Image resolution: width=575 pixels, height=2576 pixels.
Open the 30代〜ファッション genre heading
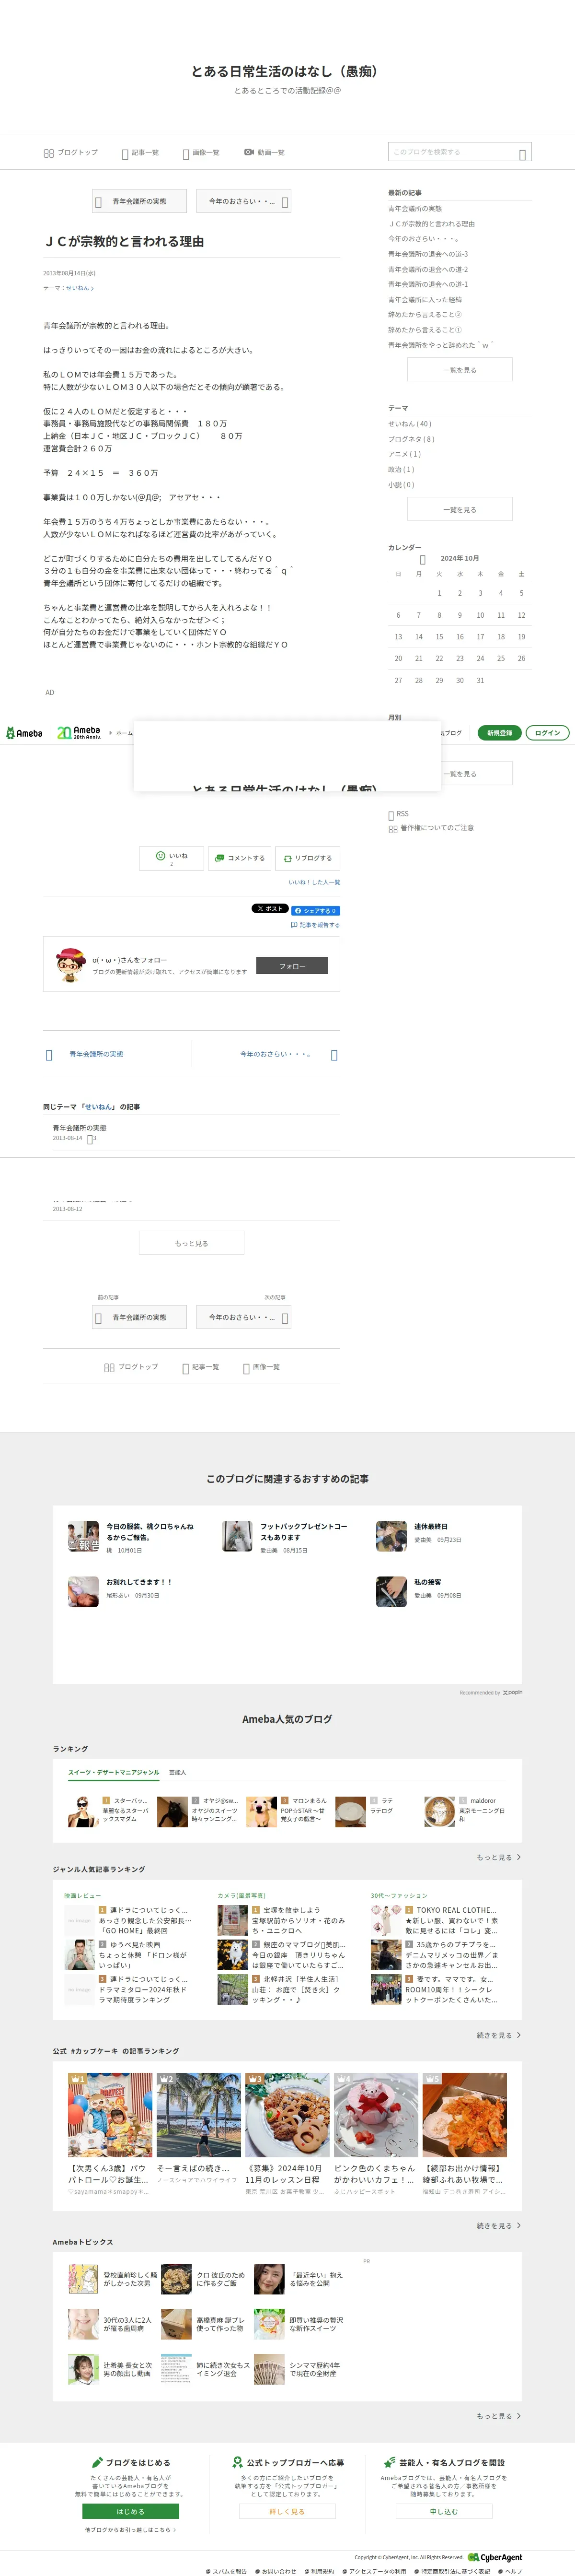pyautogui.click(x=398, y=1896)
